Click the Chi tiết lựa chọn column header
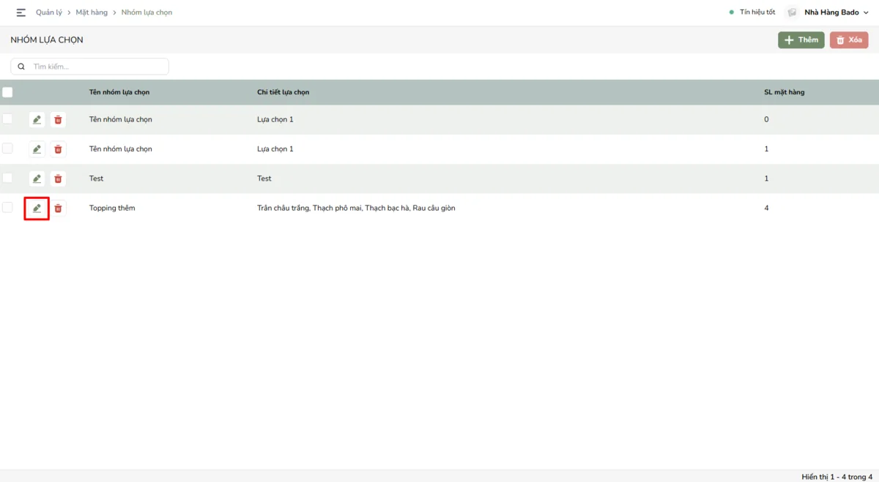Screen dimensions: 879x482 click(x=283, y=92)
